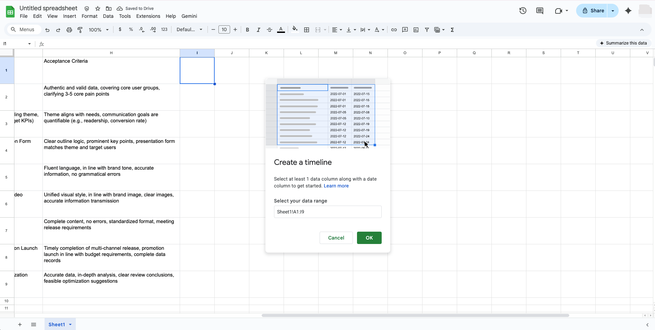Viewport: 655px width, 330px height.
Task: Show all comments icon
Action: [x=540, y=11]
